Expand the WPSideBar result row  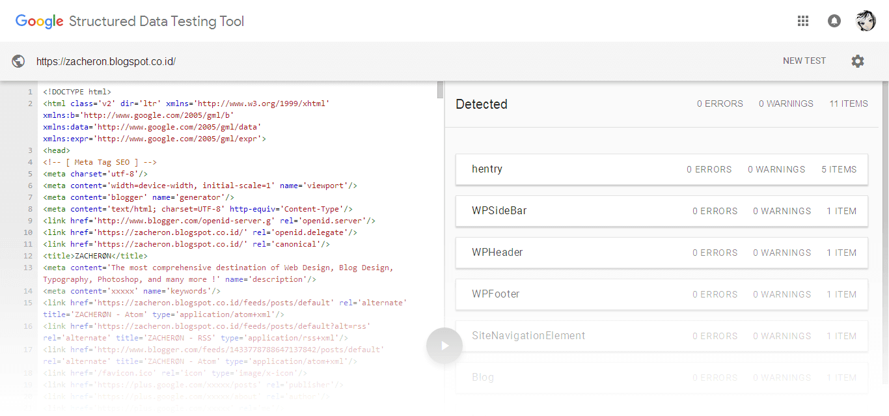coord(662,211)
